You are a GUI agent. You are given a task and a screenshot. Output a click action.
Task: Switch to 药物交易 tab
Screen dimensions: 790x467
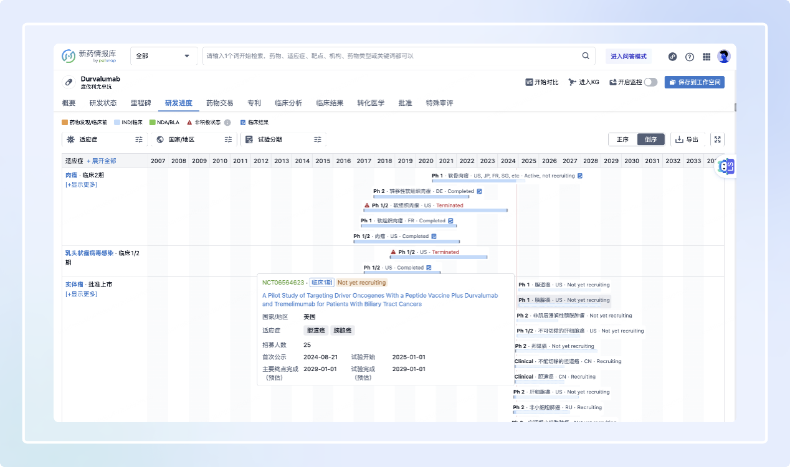pyautogui.click(x=220, y=103)
